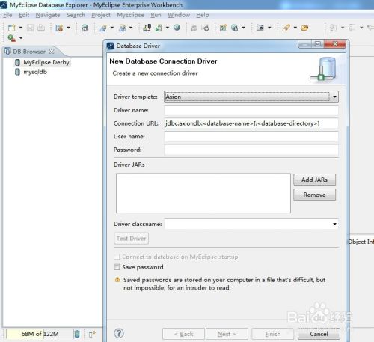Viewport: 374px width, 342px height.
Task: Click the Cancel button
Action: (319, 334)
